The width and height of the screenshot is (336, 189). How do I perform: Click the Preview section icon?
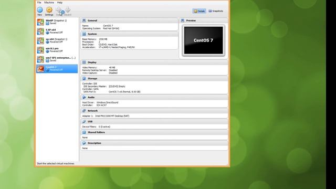(x=183, y=20)
